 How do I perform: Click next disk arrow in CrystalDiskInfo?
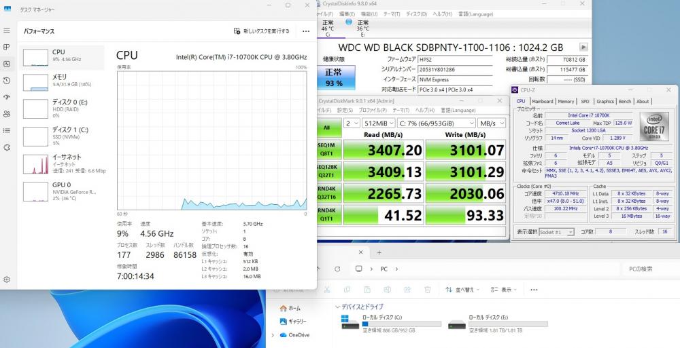(583, 47)
